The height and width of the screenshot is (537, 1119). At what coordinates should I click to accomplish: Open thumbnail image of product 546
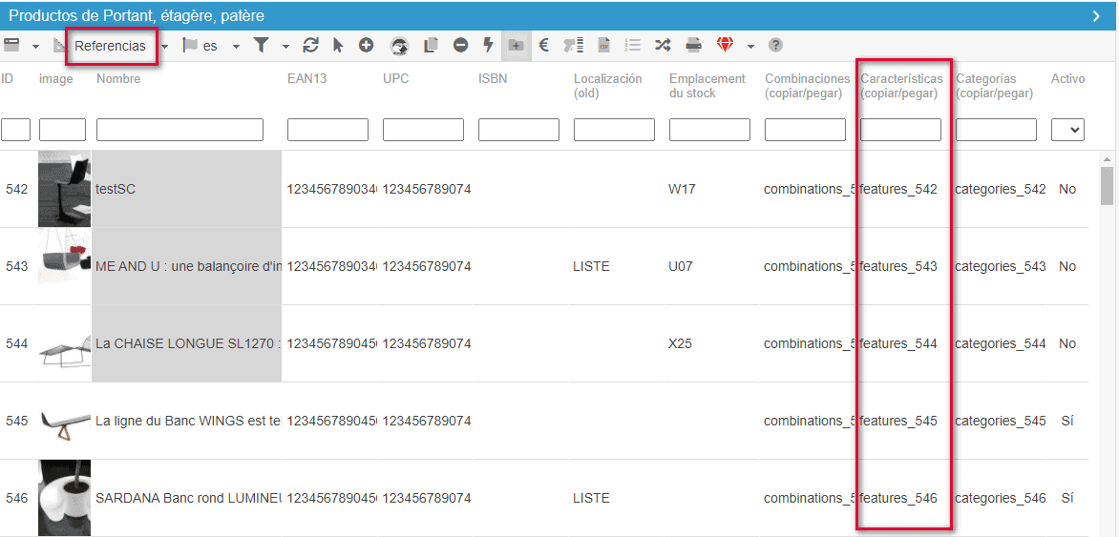point(64,498)
